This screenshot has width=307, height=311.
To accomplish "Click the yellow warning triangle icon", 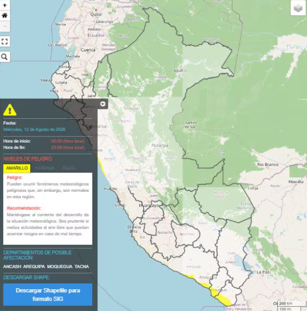I will pyautogui.click(x=10, y=110).
